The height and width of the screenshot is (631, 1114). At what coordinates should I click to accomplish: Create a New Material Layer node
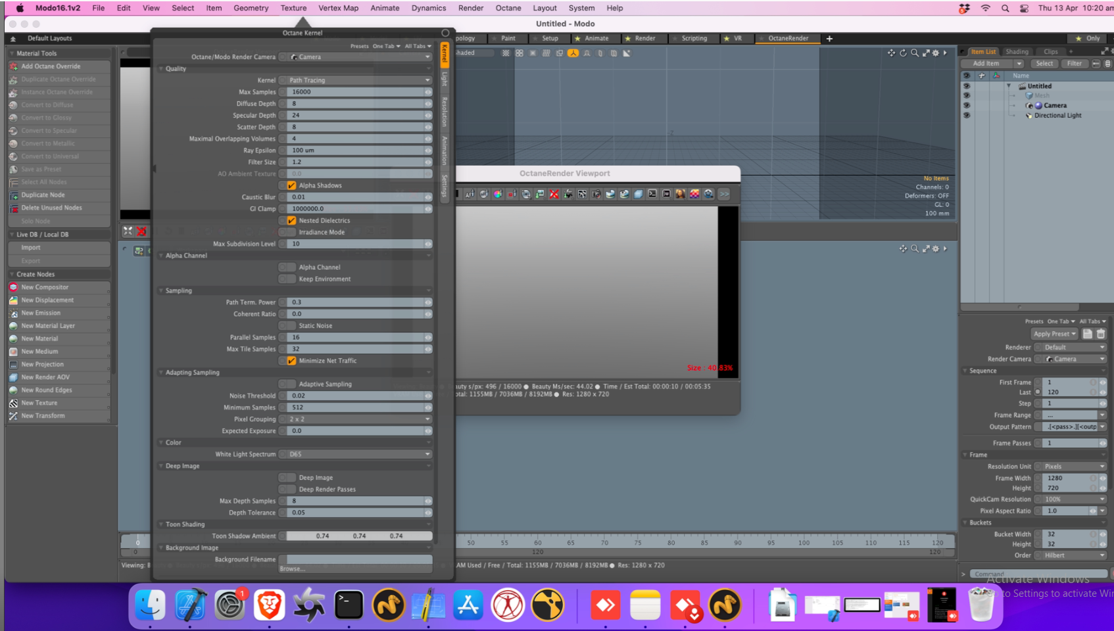pyautogui.click(x=59, y=326)
